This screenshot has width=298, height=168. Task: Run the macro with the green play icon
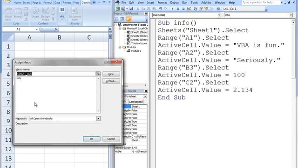point(173,9)
